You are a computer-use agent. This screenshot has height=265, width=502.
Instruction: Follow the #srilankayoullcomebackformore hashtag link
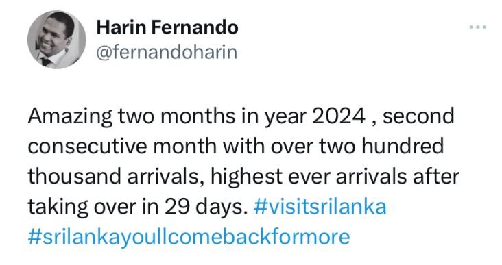coord(189,237)
